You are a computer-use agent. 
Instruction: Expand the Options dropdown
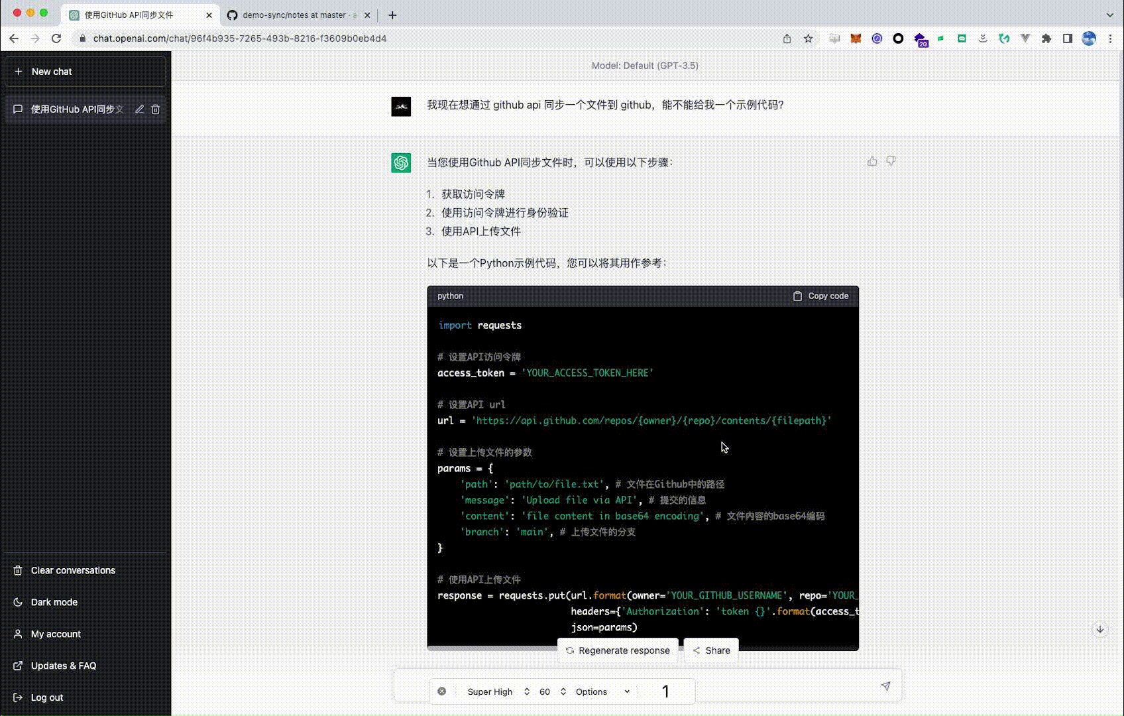603,691
